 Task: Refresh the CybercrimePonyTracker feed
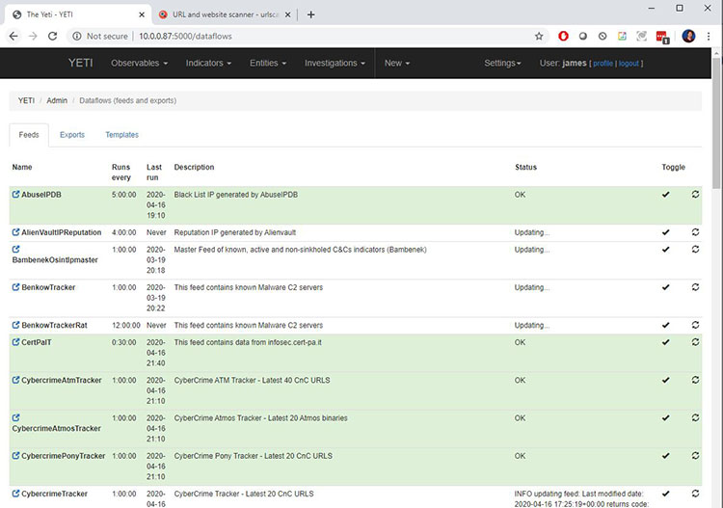695,455
